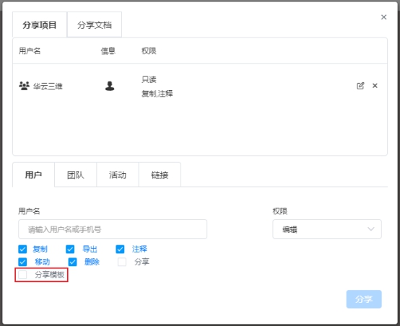Open the 链接 tab
Image resolution: width=400 pixels, height=326 pixels.
click(x=160, y=175)
